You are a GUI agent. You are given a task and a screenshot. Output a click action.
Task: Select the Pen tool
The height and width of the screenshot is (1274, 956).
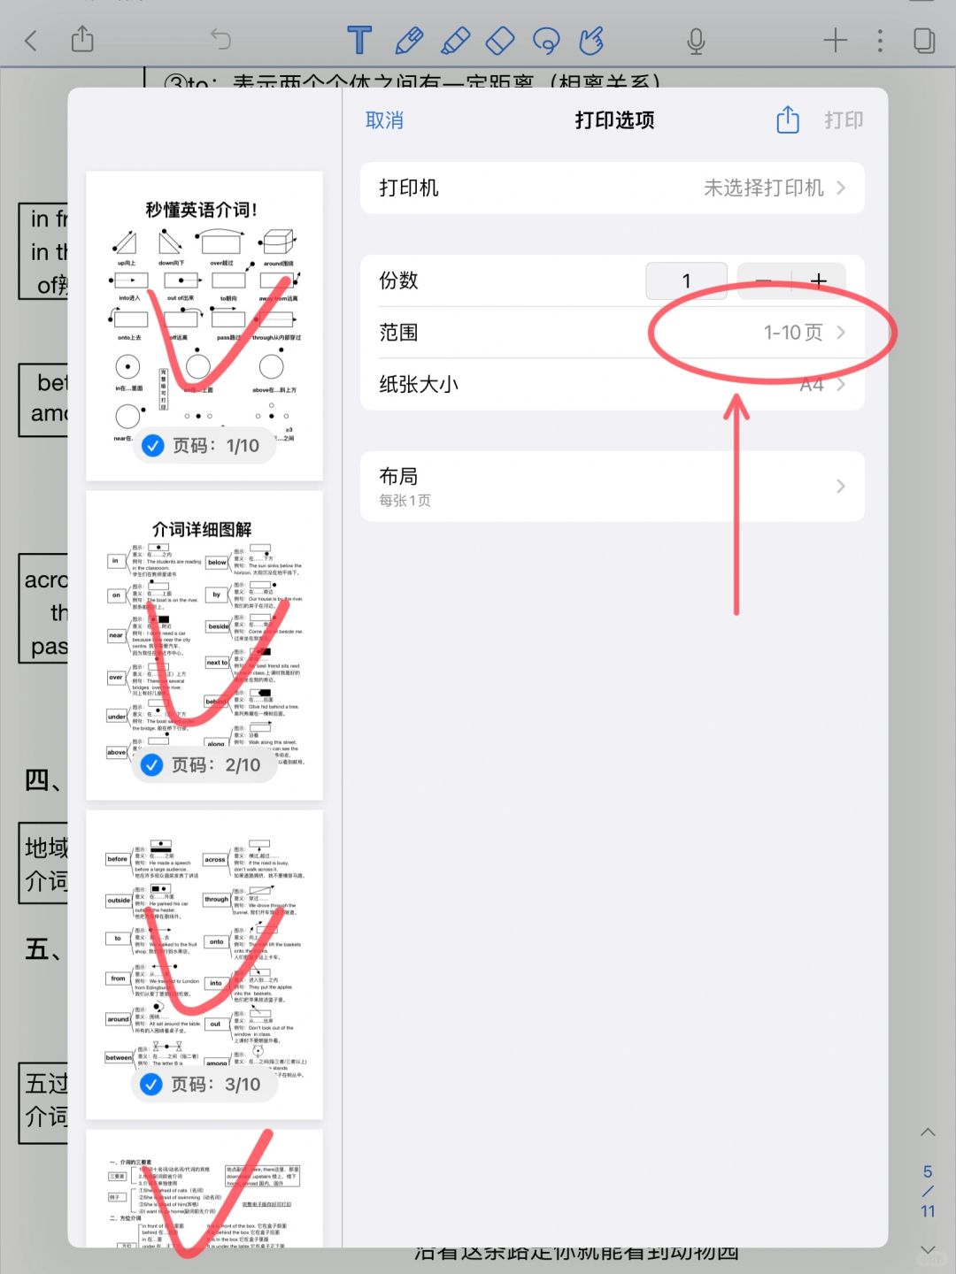[408, 40]
